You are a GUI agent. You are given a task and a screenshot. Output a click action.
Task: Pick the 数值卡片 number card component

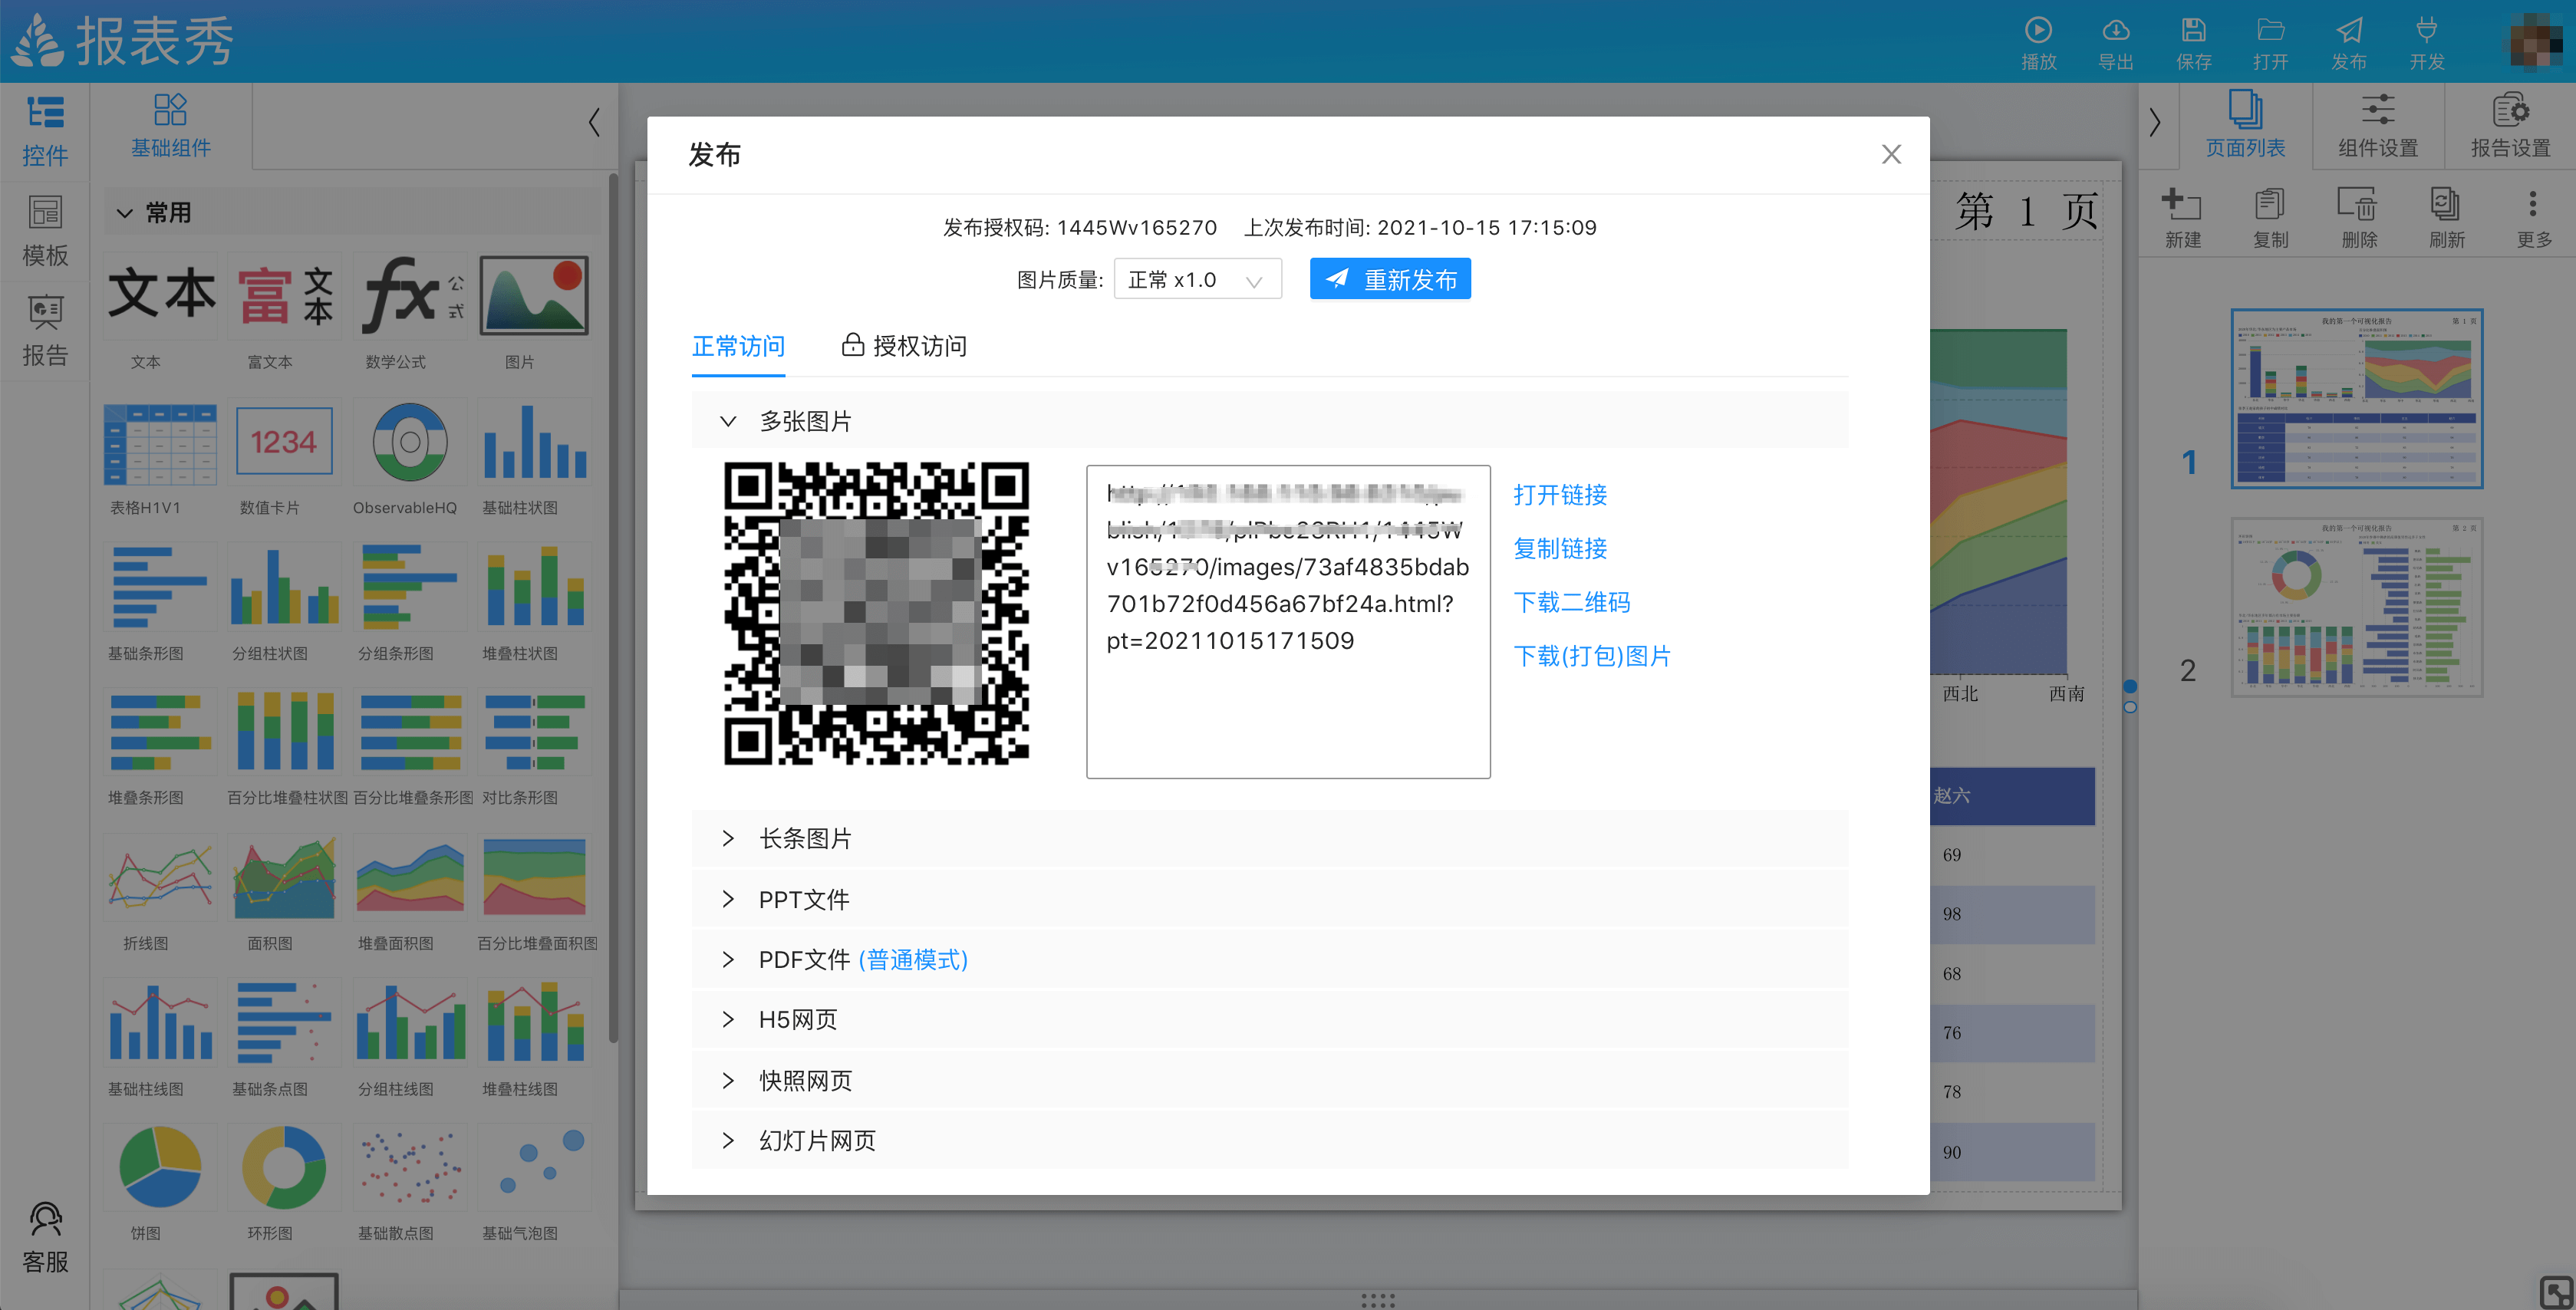coord(285,443)
